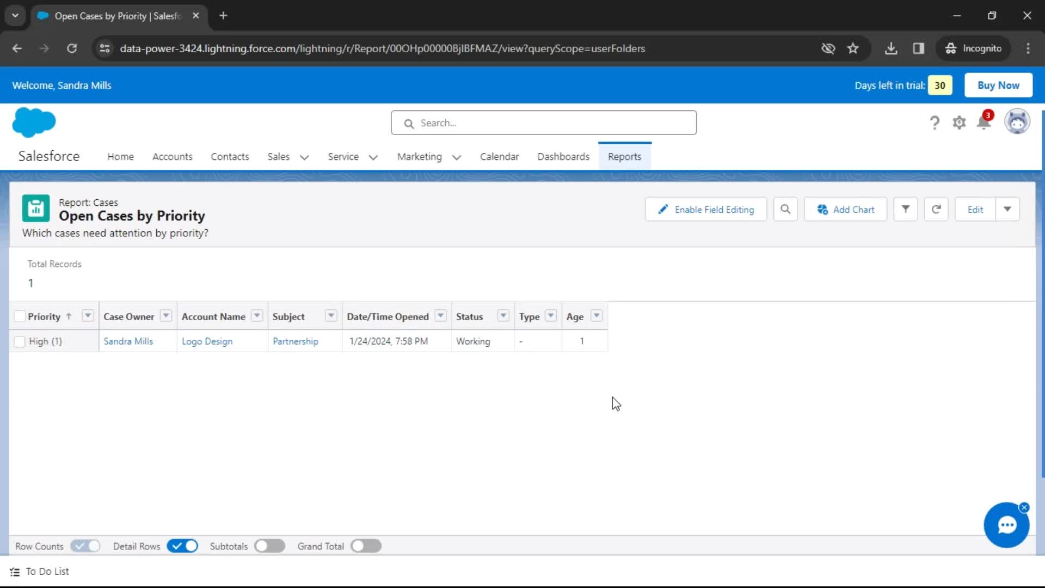Click the Edit report button
This screenshot has height=588, width=1045.
pyautogui.click(x=975, y=210)
